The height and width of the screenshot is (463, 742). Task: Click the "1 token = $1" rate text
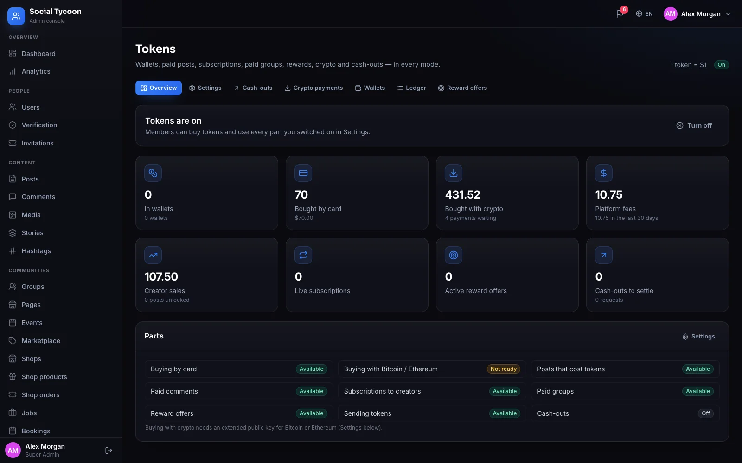point(688,65)
